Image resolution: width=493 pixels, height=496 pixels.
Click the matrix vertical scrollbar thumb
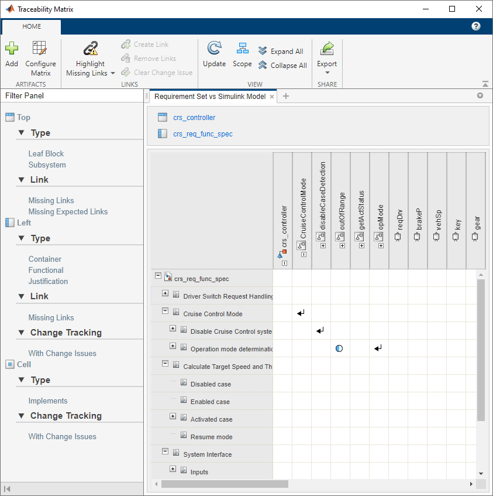[x=481, y=350]
